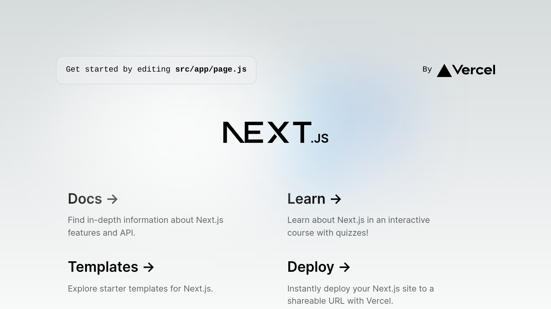Click "Explore starter templates for Next.js" text
This screenshot has height=309, width=551.
click(x=140, y=289)
